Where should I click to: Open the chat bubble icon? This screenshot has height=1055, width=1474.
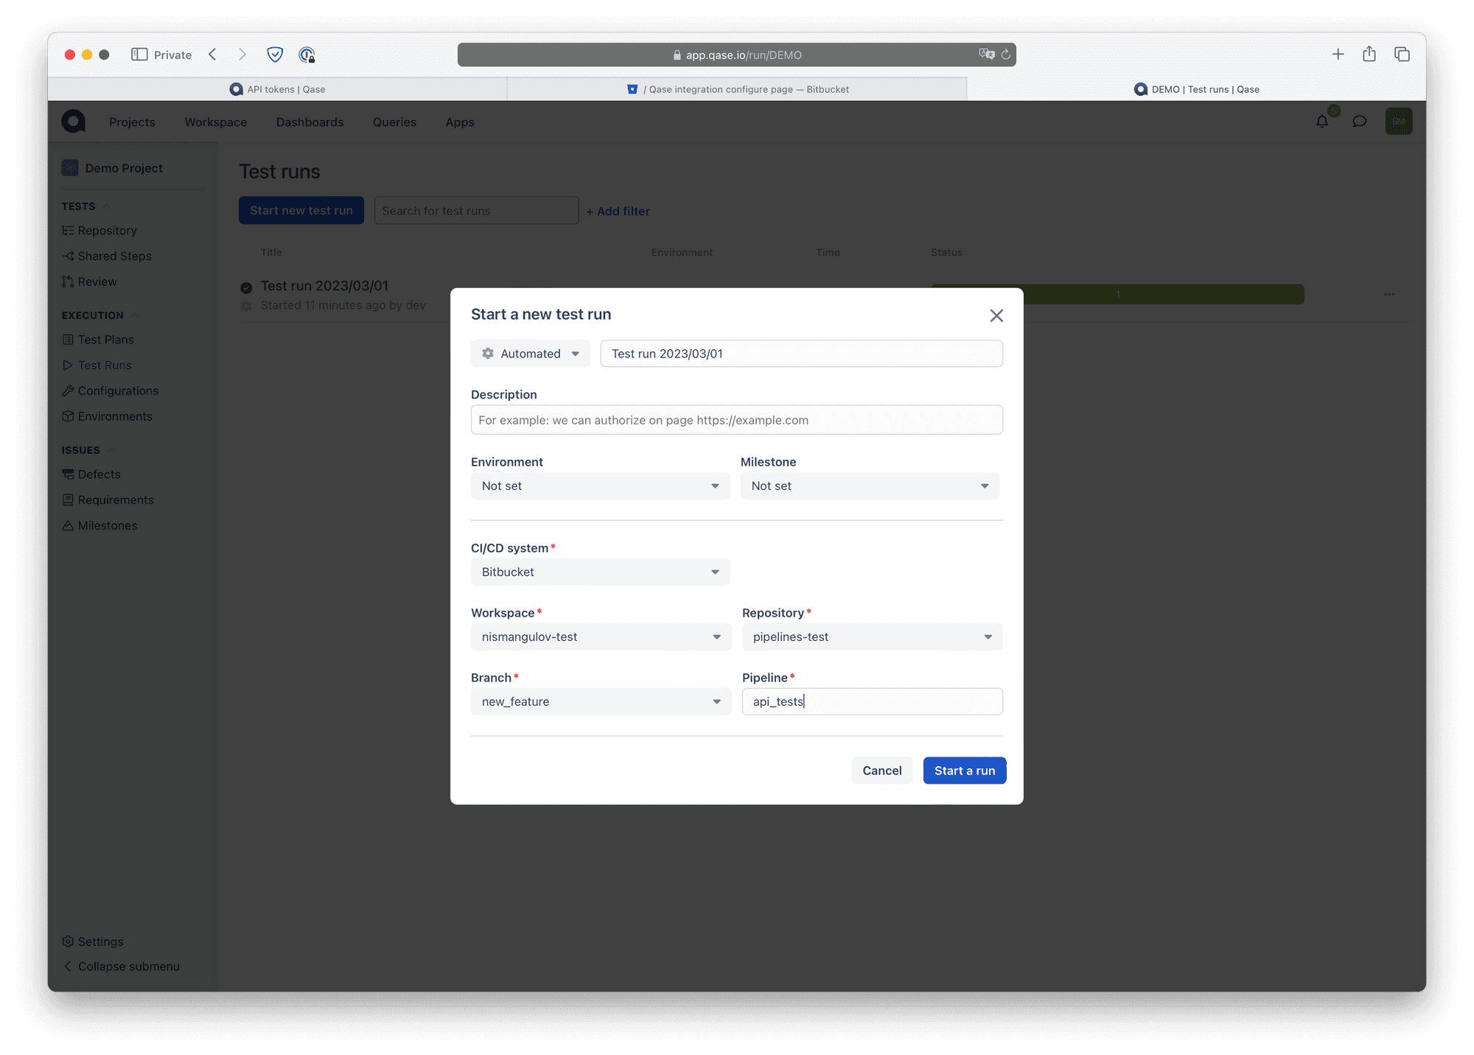[x=1360, y=122]
